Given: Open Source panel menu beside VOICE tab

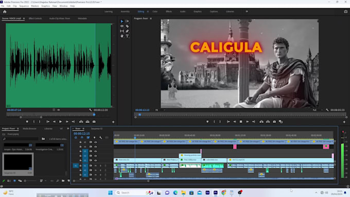Looking at the screenshot, I should [24, 19].
